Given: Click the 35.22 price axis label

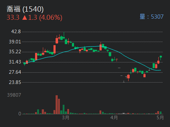Looking at the screenshot, I should click(15, 52).
